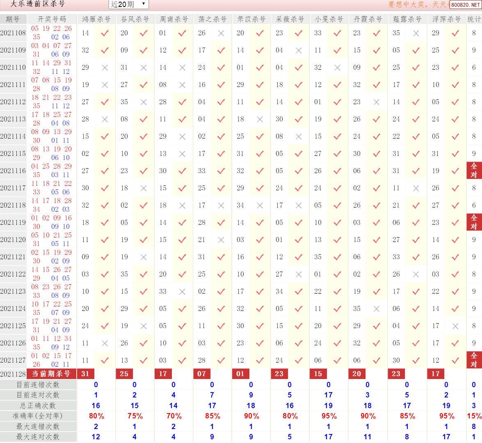Image resolution: width=482 pixels, height=443 pixels.
Task: Click the 小旻杀号 column header
Action: click(x=329, y=19)
